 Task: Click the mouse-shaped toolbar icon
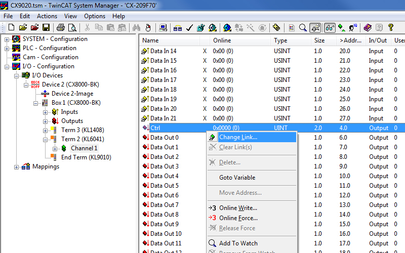148,27
